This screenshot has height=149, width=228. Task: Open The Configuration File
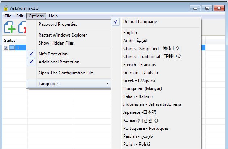pos(65,73)
